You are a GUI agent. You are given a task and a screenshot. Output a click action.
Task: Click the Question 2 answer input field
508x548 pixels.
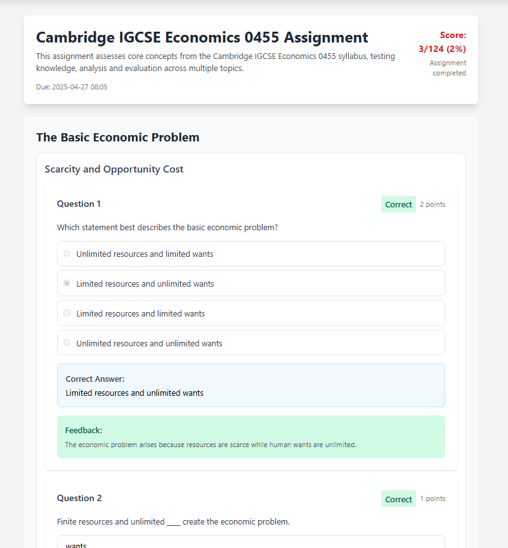click(251, 544)
